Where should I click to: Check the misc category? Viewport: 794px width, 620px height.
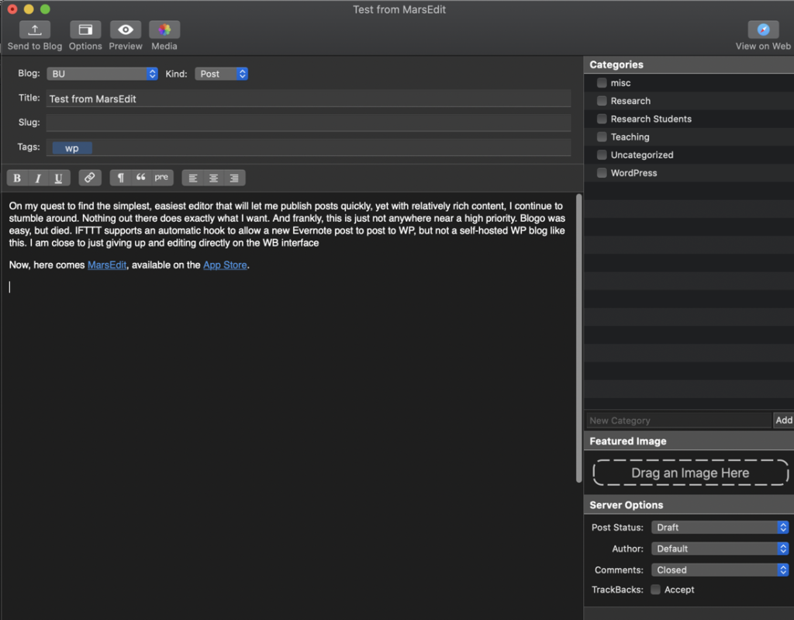(602, 82)
